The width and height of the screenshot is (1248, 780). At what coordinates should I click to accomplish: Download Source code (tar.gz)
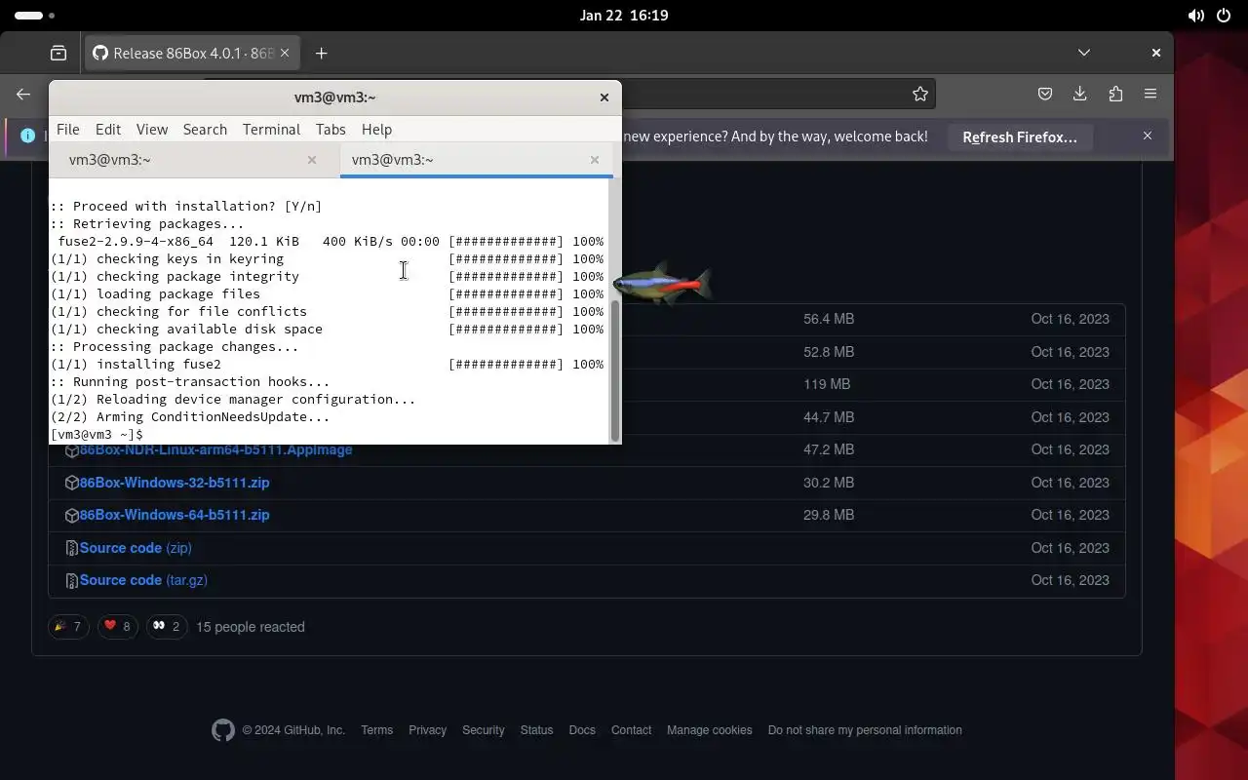143,580
